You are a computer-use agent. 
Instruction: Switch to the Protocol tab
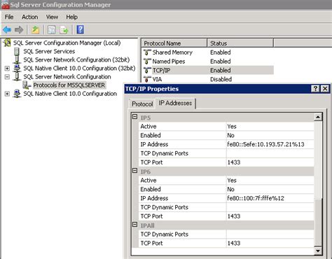click(142, 104)
